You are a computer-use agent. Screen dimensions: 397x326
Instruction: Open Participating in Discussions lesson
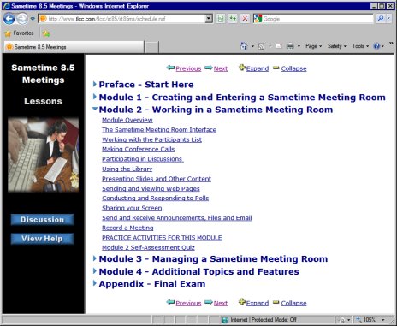click(143, 159)
